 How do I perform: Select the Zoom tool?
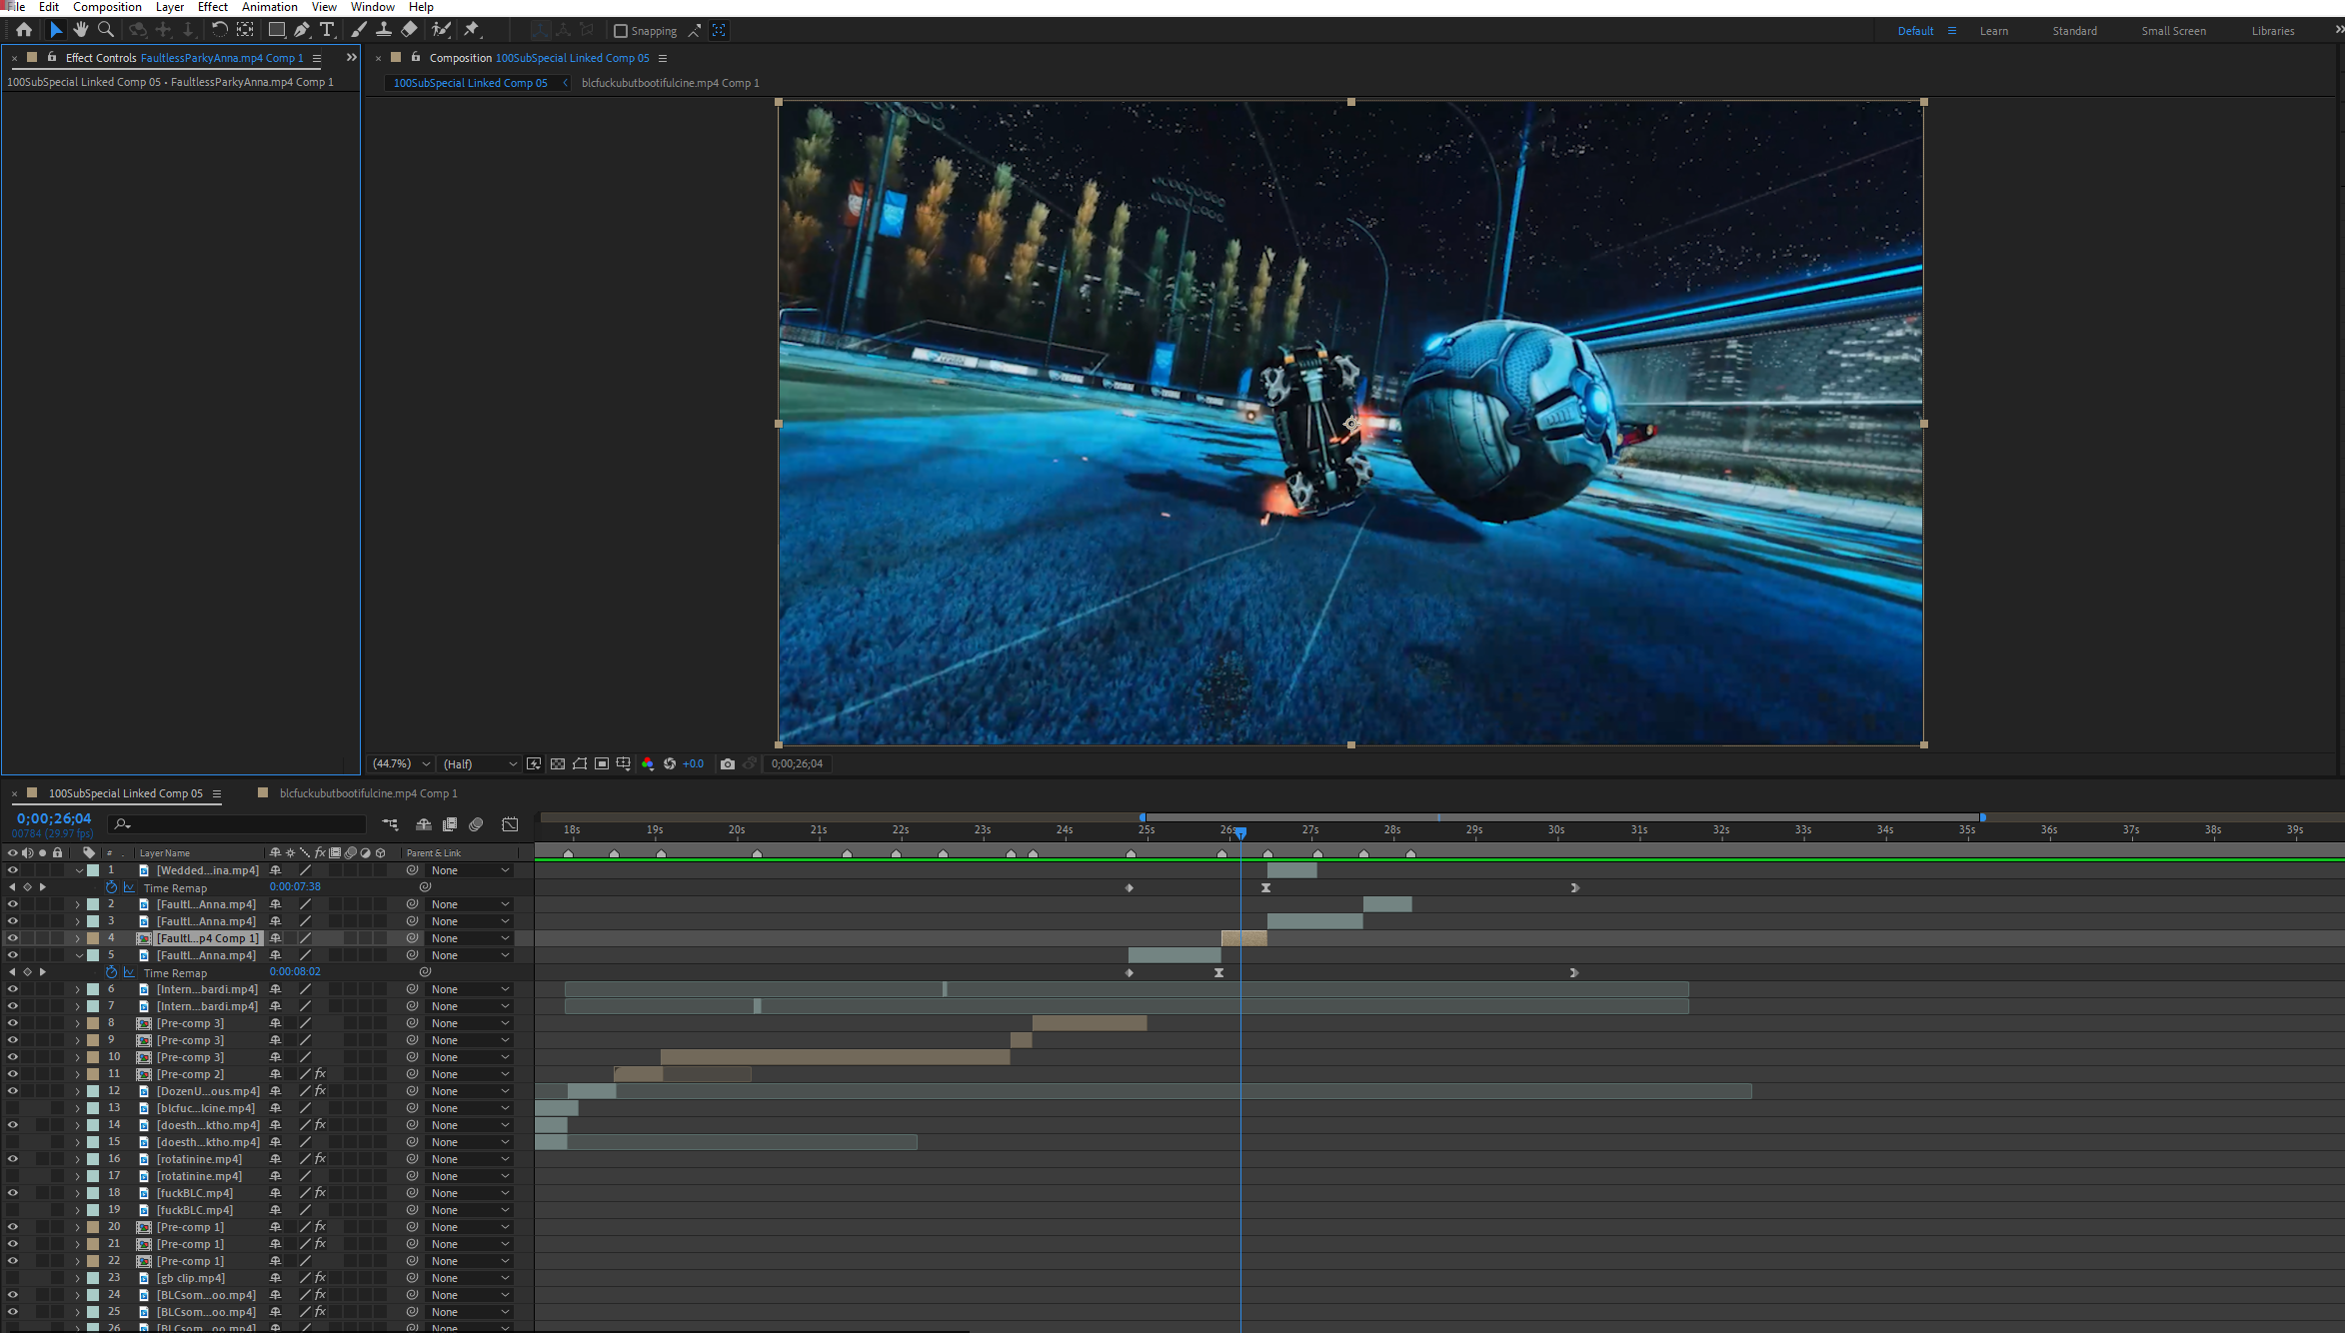[x=106, y=30]
